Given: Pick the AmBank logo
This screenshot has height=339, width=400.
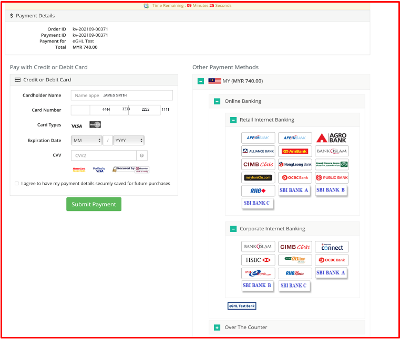Looking at the screenshot, I should click(295, 151).
